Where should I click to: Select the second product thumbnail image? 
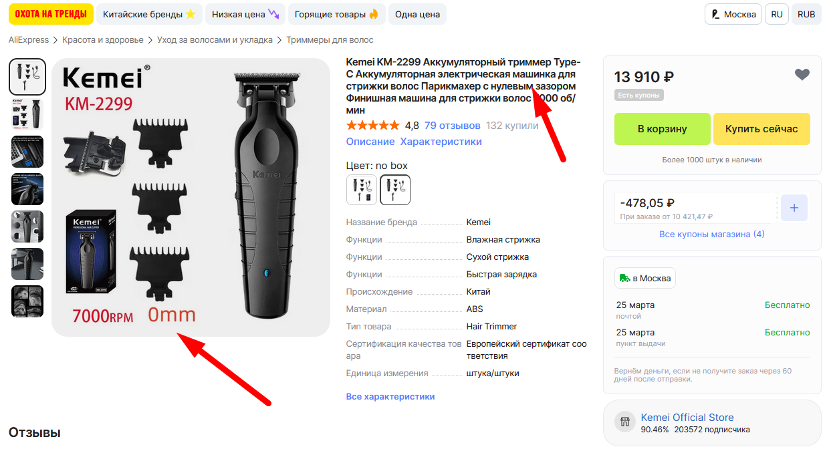click(27, 114)
